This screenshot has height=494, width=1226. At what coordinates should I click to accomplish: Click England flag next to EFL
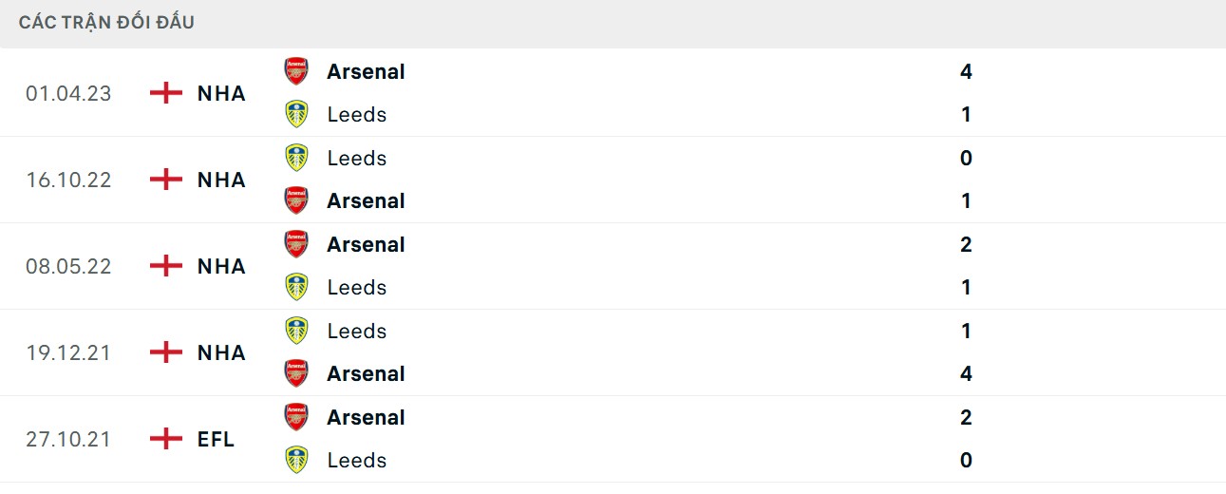tap(166, 439)
